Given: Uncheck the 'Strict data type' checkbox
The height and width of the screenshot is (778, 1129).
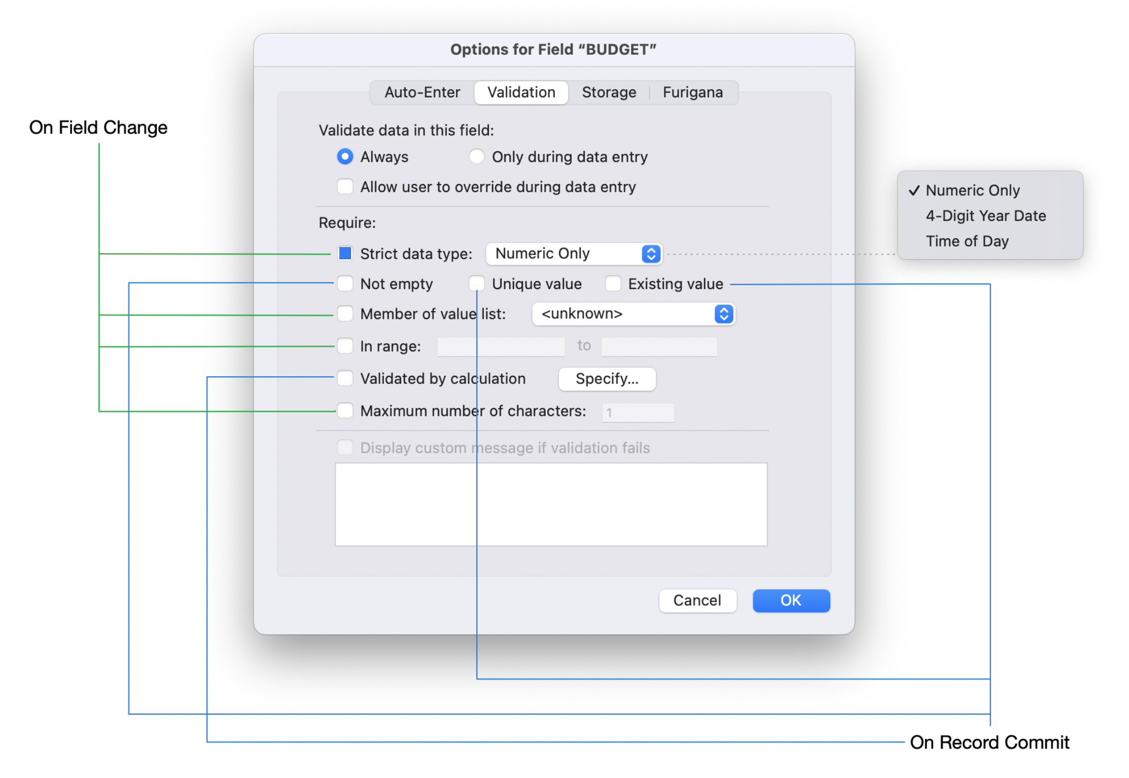Looking at the screenshot, I should (345, 253).
